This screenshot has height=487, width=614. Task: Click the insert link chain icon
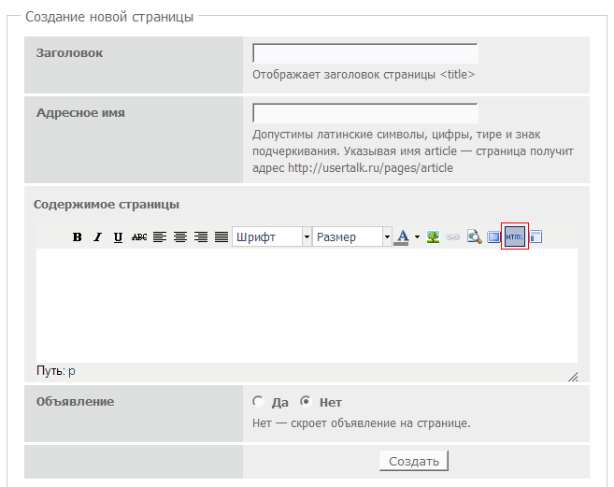click(x=453, y=237)
